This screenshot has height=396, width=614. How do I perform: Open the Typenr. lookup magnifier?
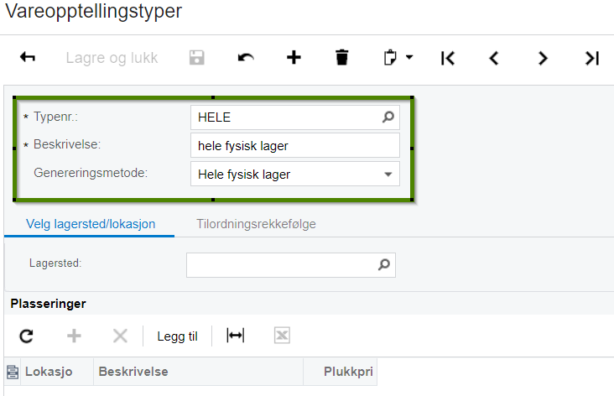tap(388, 117)
